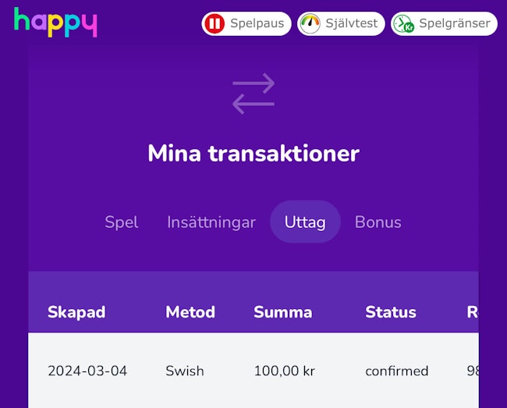507x408 pixels.
Task: Open the Spelpaus button
Action: (246, 23)
